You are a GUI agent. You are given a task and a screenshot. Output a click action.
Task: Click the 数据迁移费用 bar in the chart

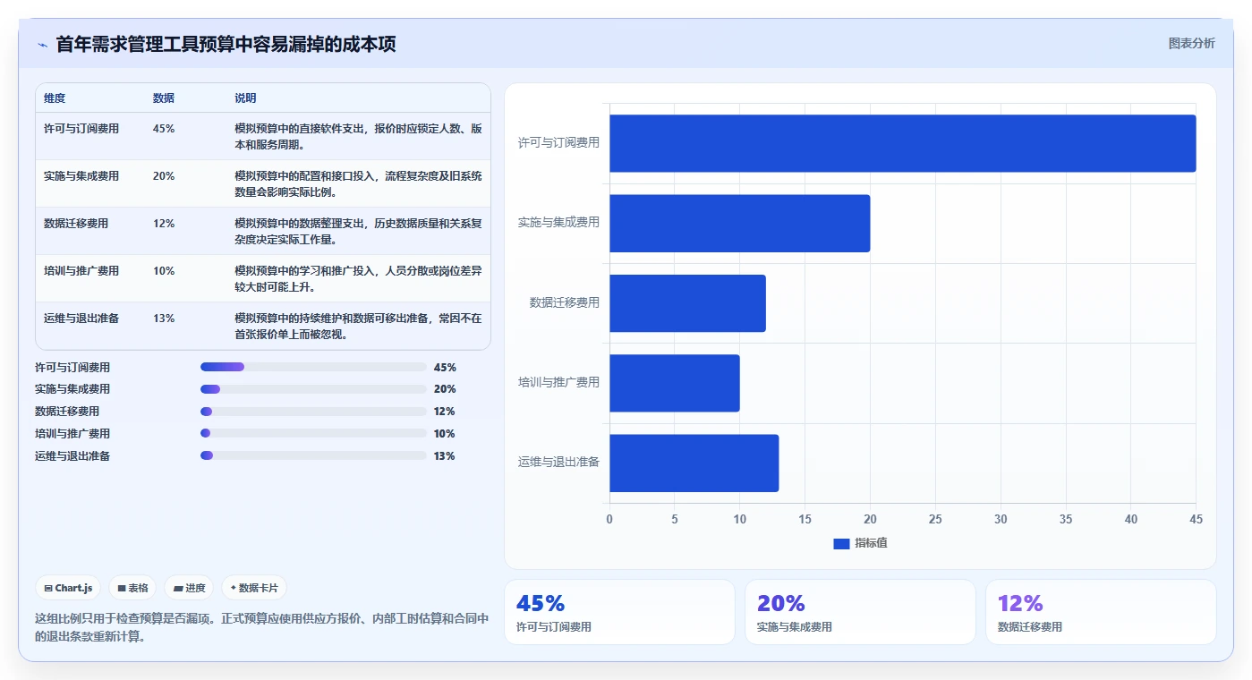click(x=687, y=303)
